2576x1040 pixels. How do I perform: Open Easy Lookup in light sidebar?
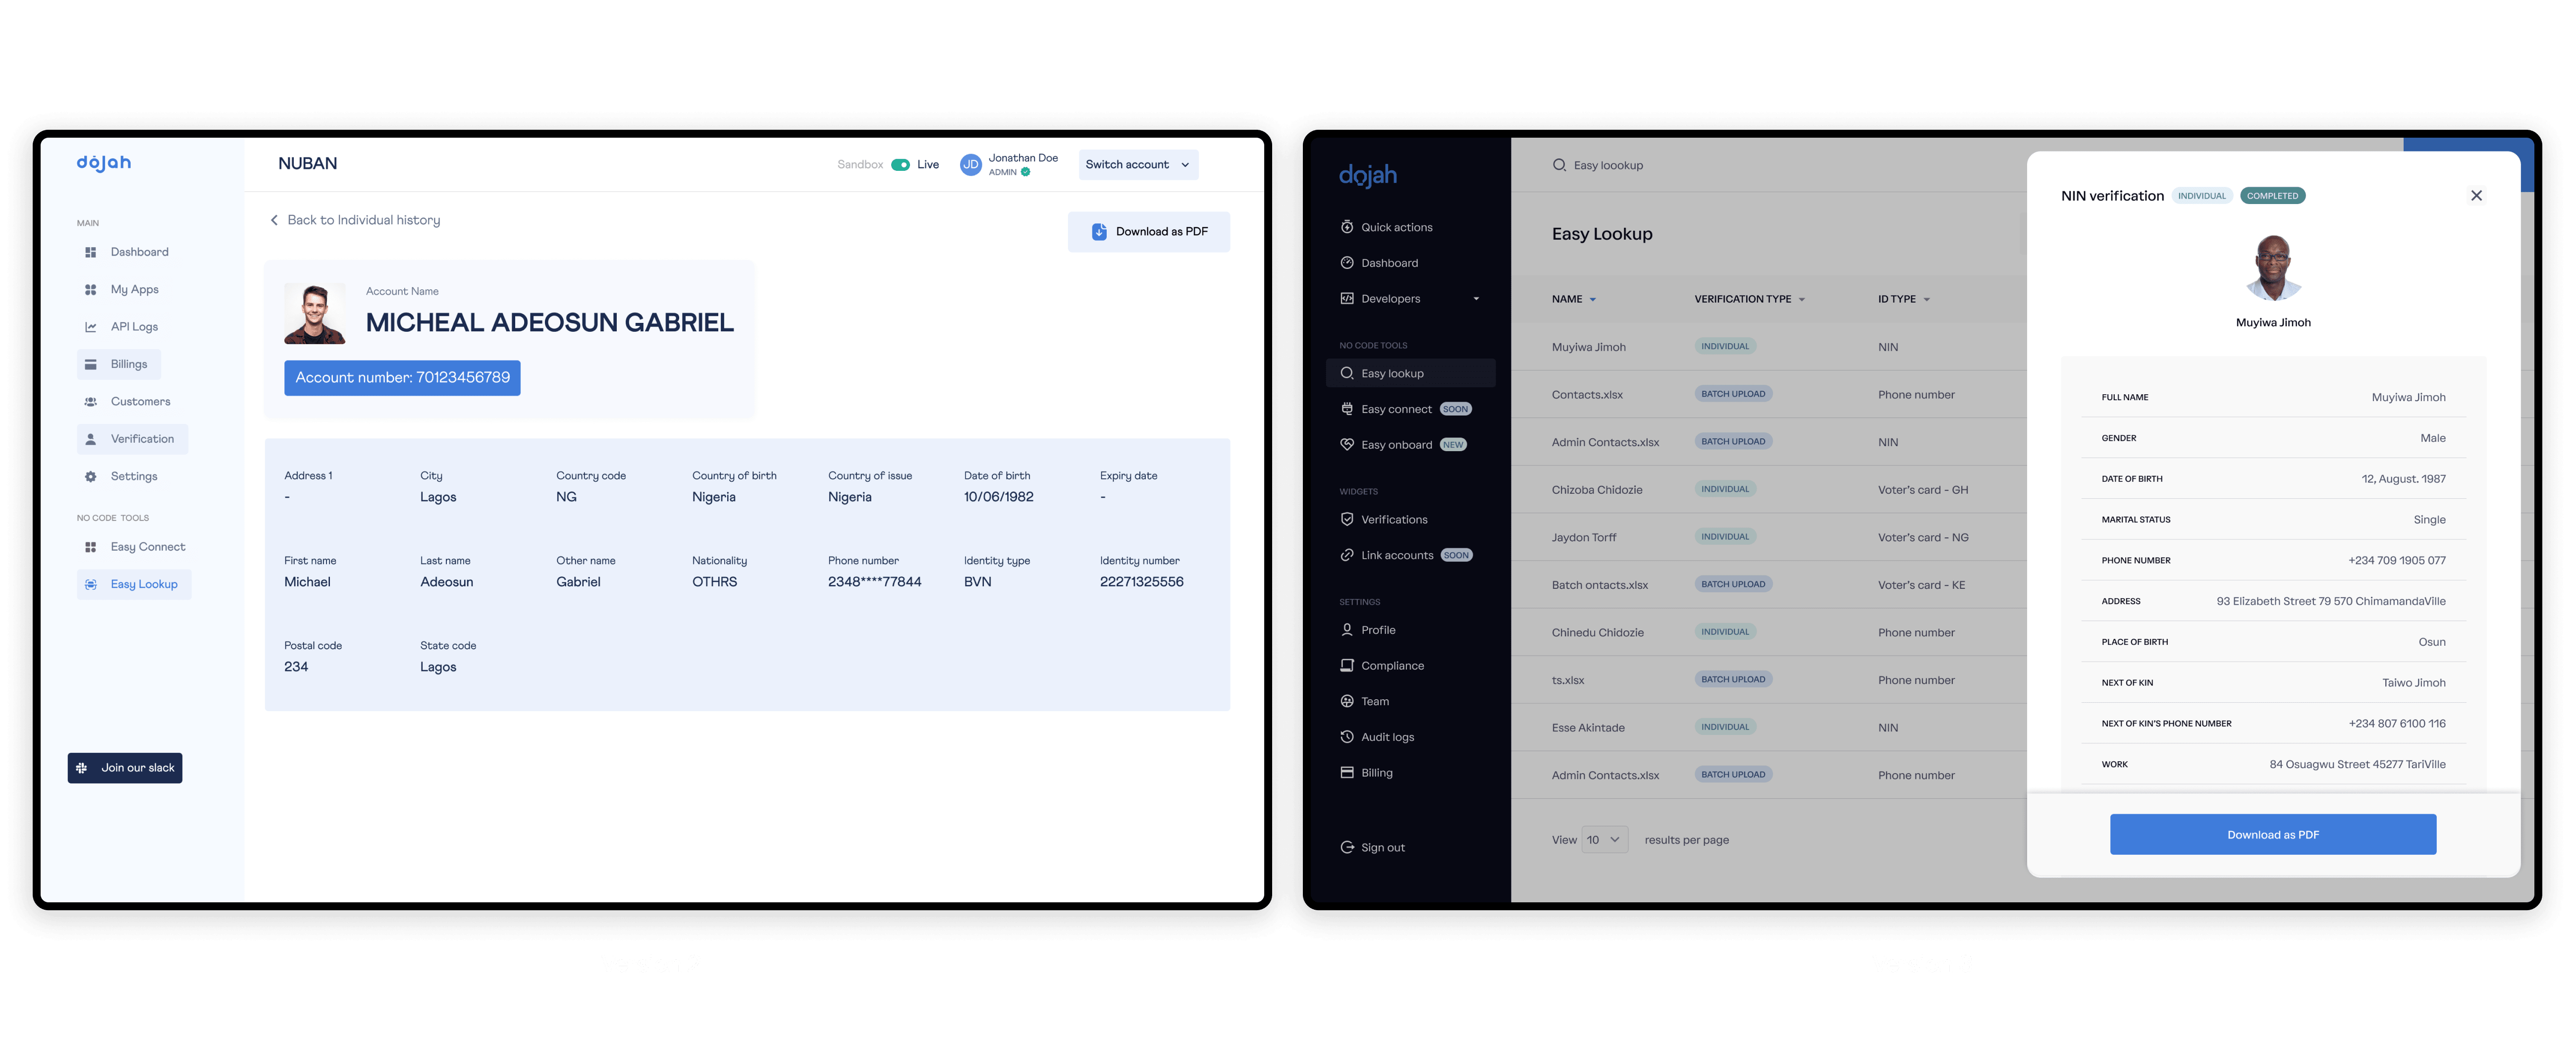(134, 584)
